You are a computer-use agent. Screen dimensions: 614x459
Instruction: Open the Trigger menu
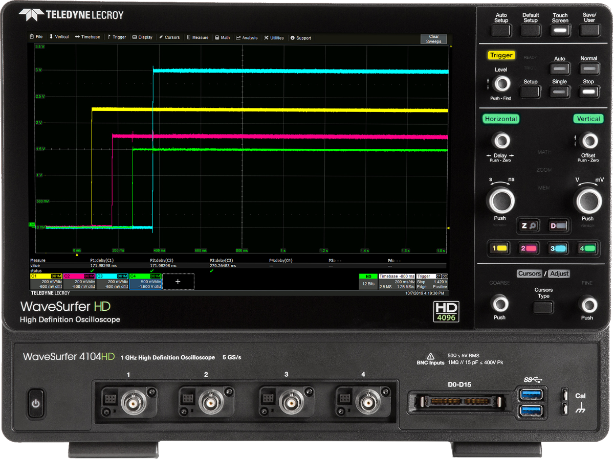pyautogui.click(x=117, y=37)
